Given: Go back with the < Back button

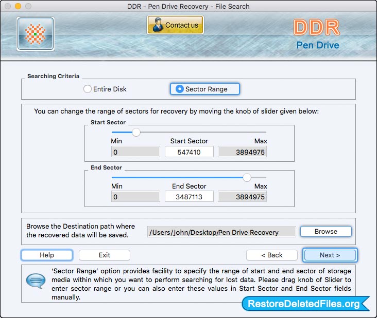Looking at the screenshot, I should click(272, 255).
